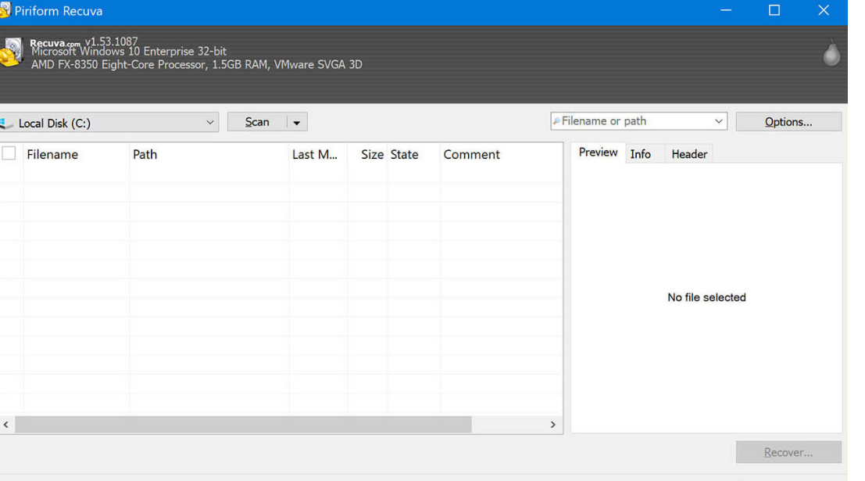This screenshot has width=865, height=481.
Task: Click the Recover button
Action: [x=788, y=452]
